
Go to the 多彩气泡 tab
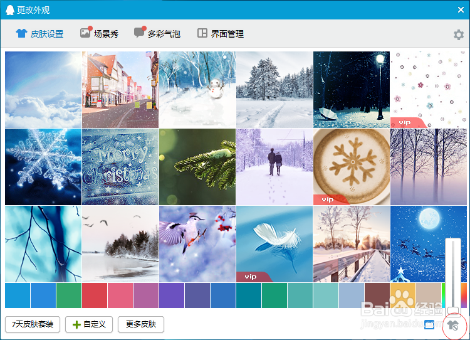coord(157,33)
